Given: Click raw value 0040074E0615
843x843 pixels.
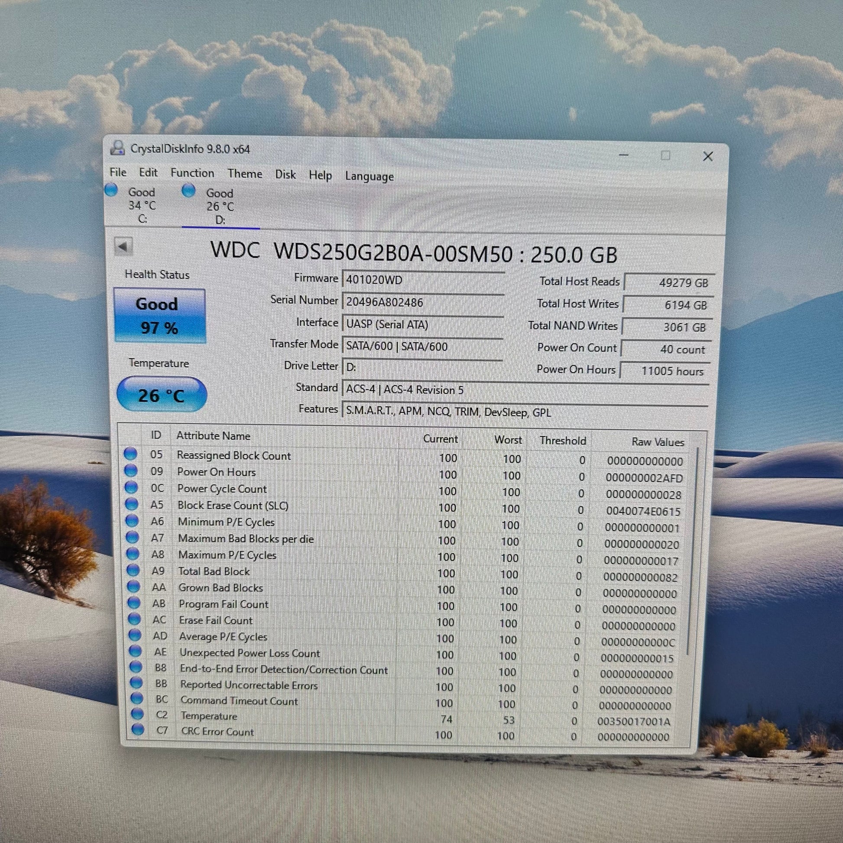Looking at the screenshot, I should click(643, 511).
